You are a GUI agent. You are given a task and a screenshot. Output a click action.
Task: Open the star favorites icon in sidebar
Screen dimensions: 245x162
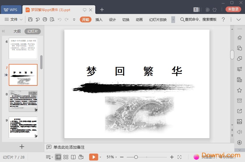click(239, 90)
